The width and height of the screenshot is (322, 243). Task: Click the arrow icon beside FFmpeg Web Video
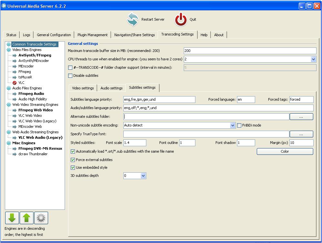[15, 110]
